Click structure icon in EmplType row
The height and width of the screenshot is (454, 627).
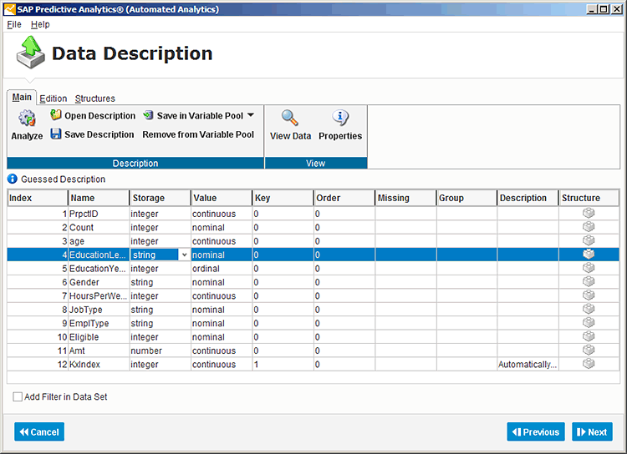(589, 323)
